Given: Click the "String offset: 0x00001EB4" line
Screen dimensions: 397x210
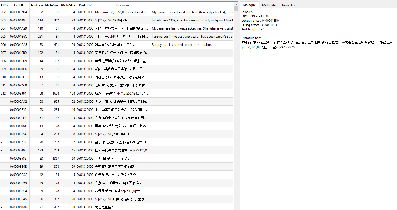Looking at the screenshot, I should [259, 25].
